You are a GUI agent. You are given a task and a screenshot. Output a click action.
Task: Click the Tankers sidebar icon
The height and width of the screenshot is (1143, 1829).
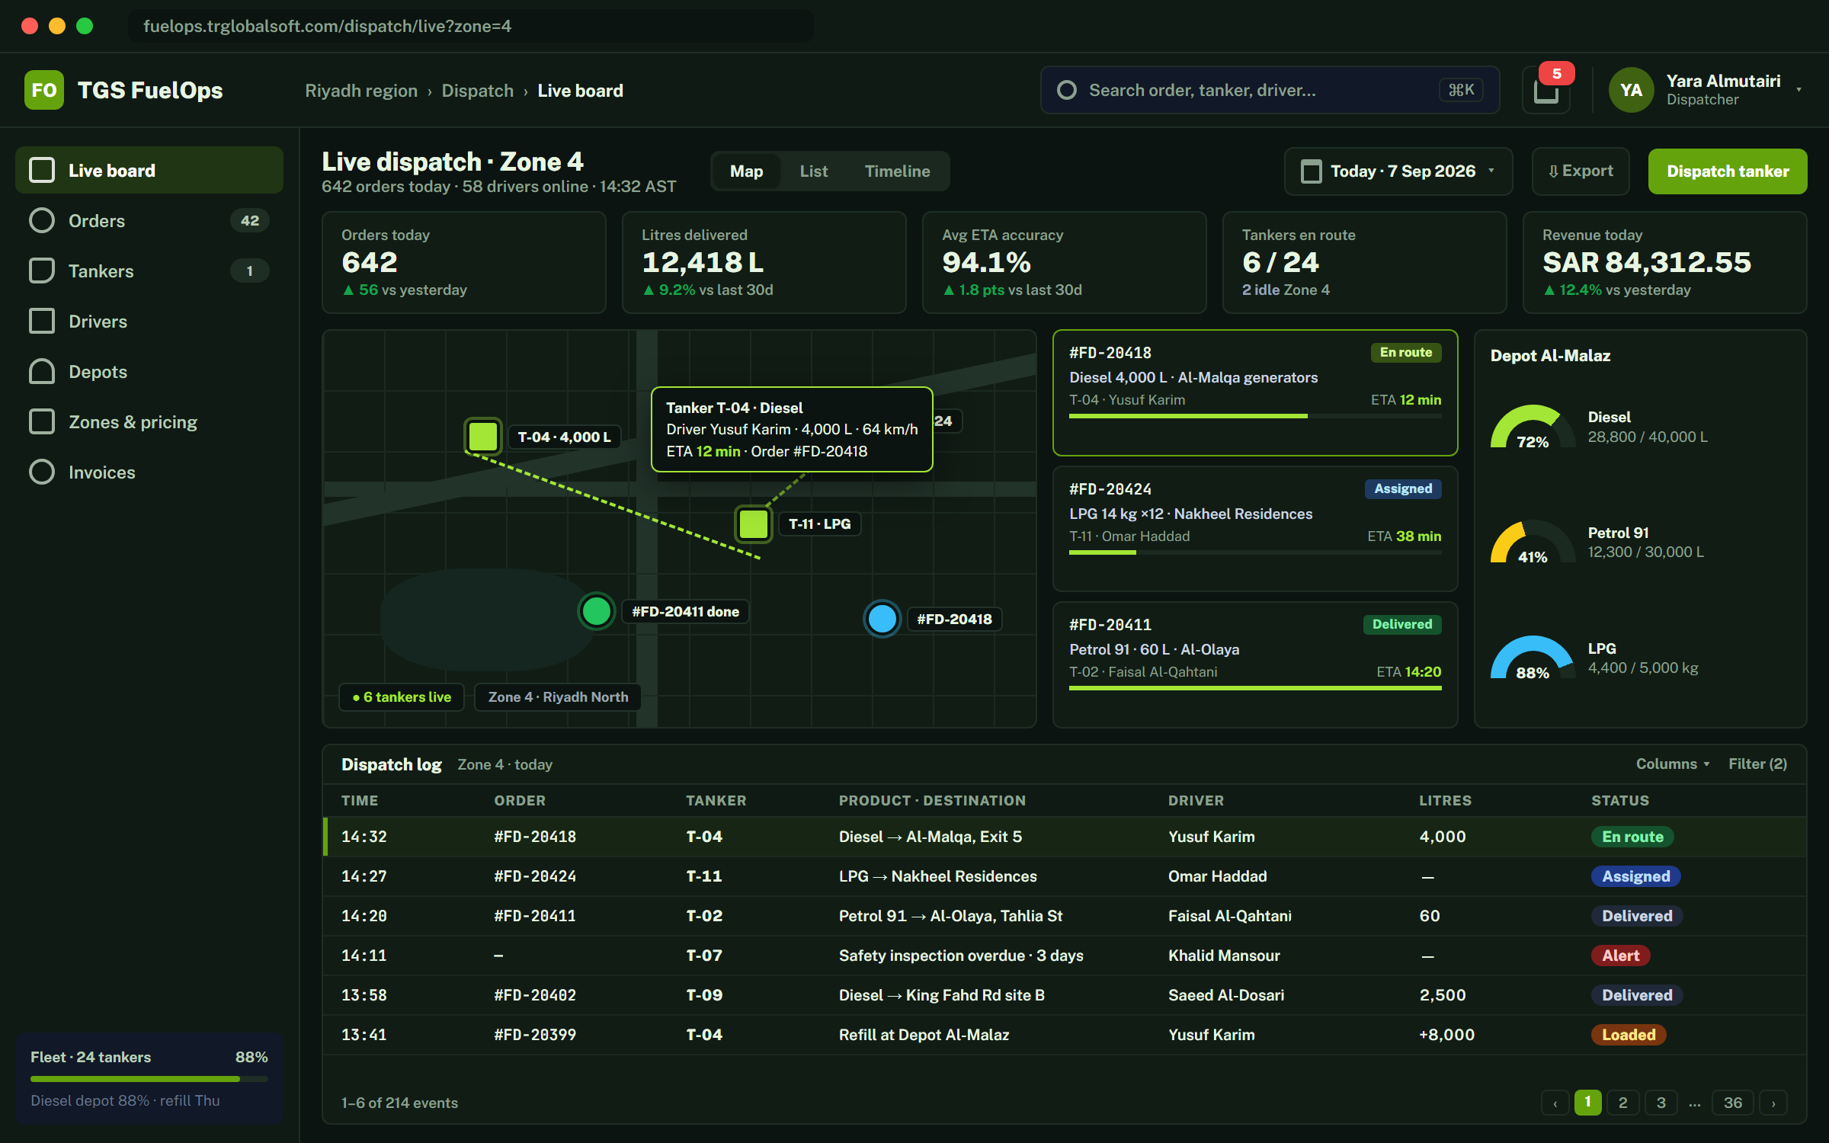point(42,271)
